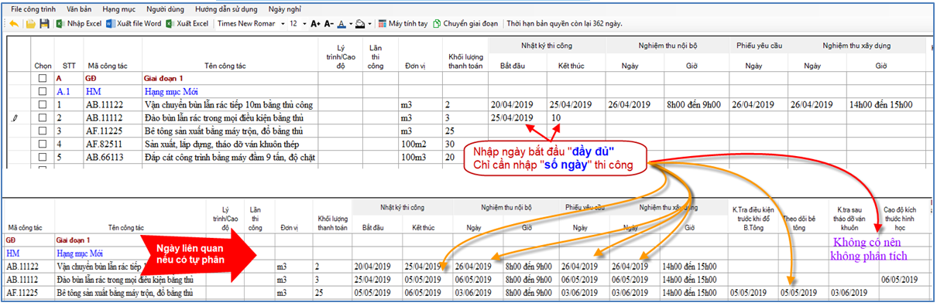Click red Giai đoạn 1 in upper grid
The image size is (937, 306).
coord(164,79)
